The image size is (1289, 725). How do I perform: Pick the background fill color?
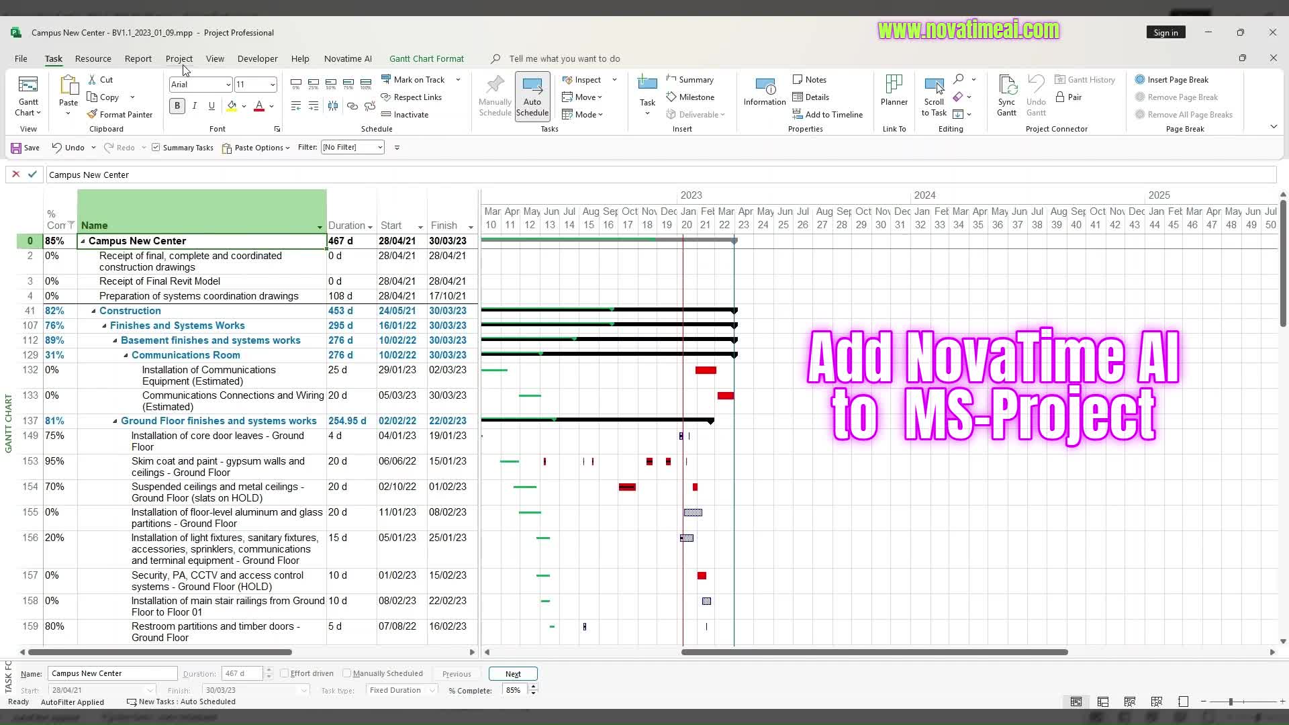point(232,106)
